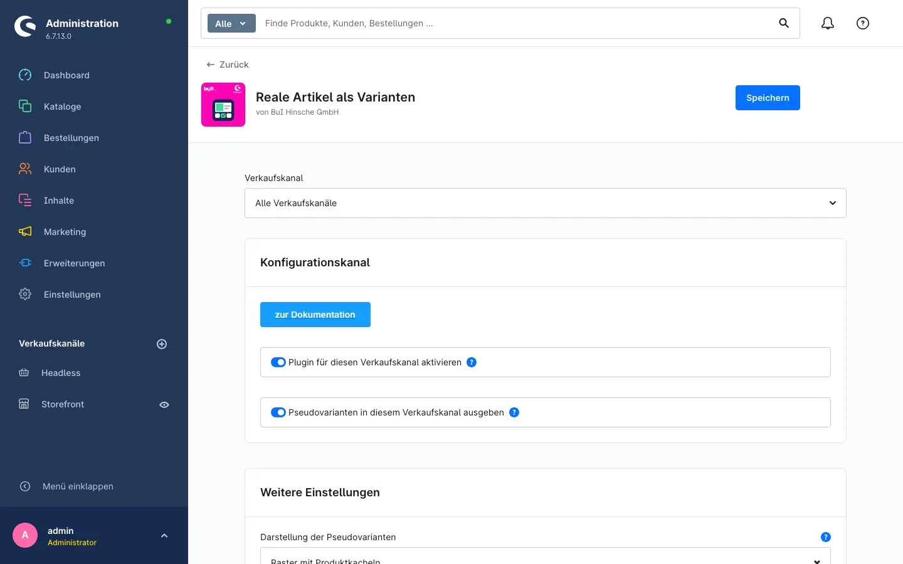The height and width of the screenshot is (564, 903).
Task: Click the Speichern button
Action: coord(768,98)
